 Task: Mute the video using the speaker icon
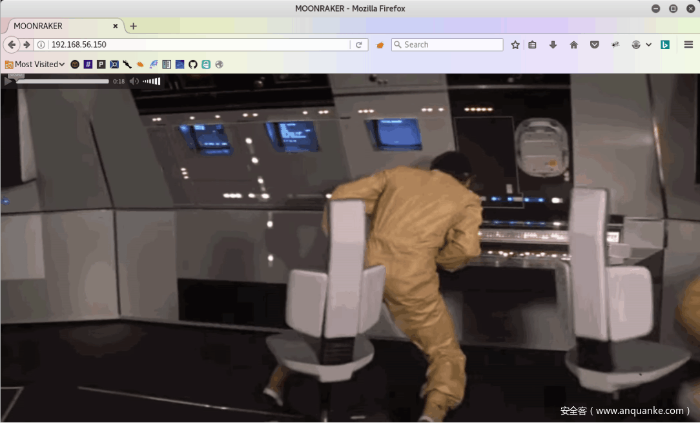pos(134,81)
